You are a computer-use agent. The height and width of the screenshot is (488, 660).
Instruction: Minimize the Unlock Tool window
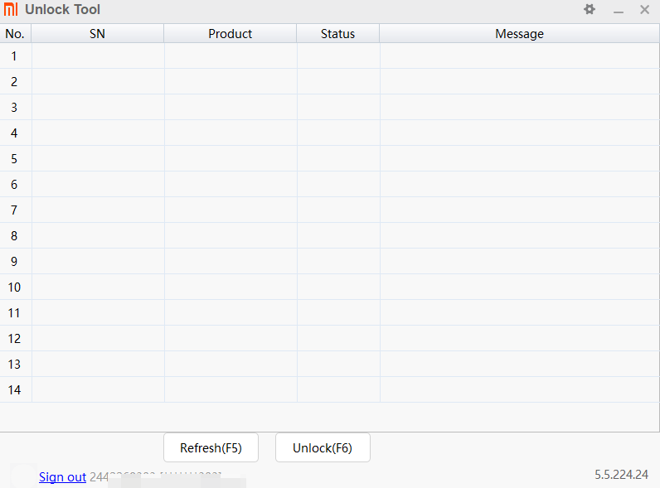click(x=618, y=11)
